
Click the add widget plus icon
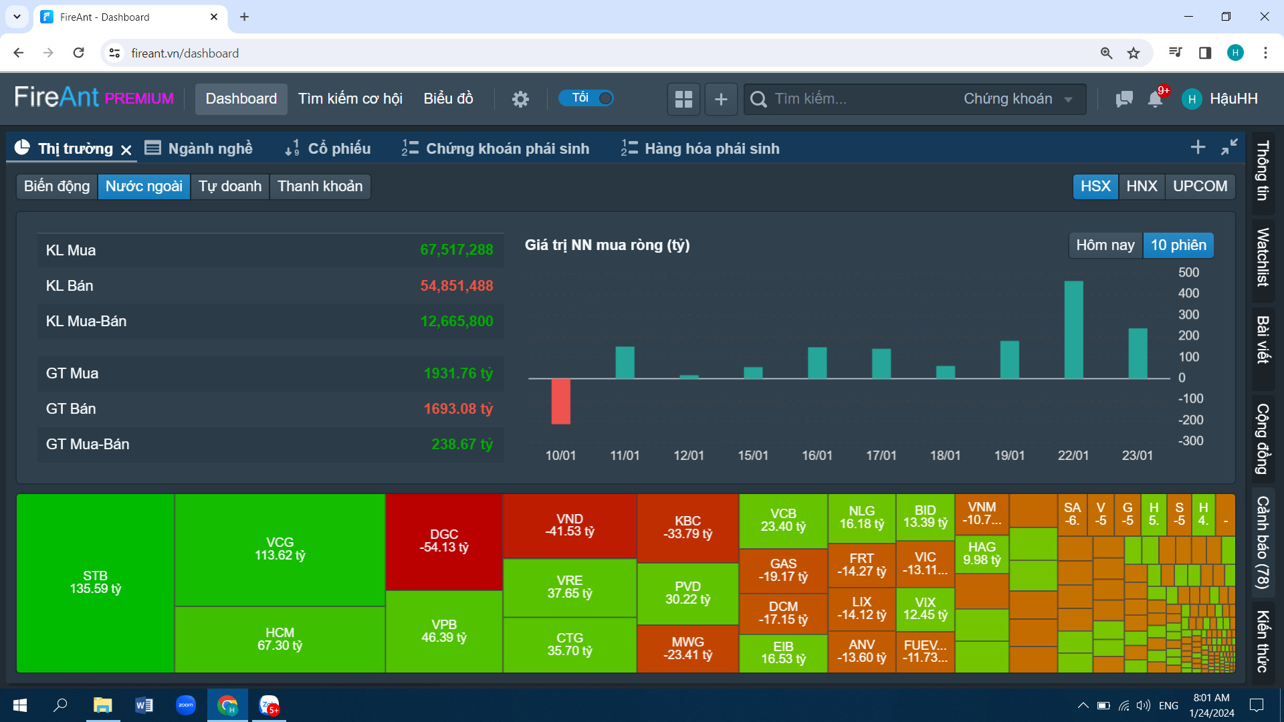click(x=721, y=99)
